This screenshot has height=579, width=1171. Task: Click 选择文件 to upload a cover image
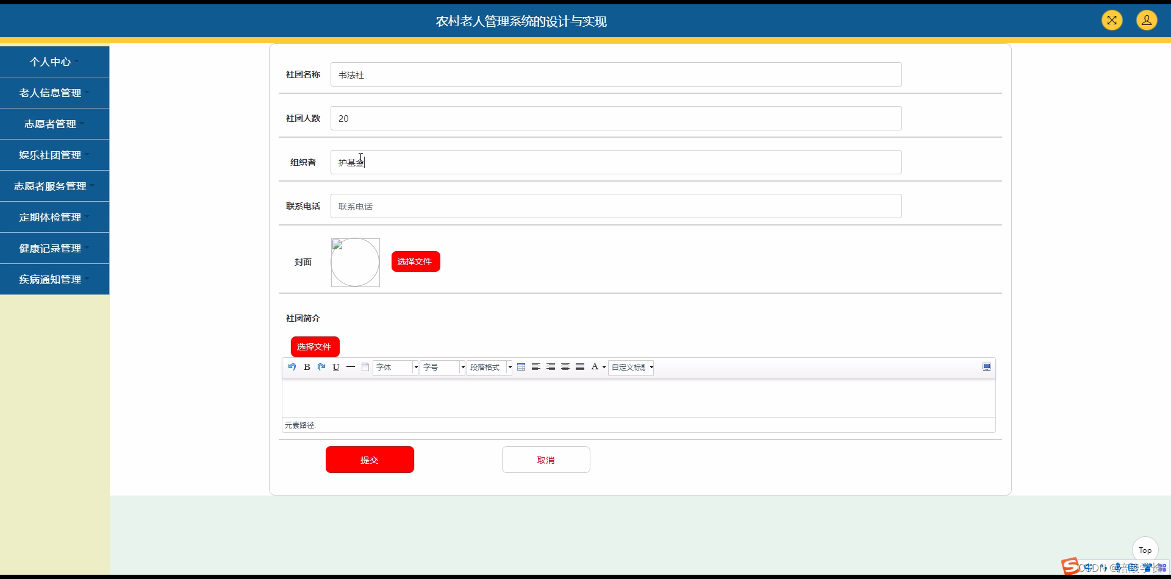click(415, 261)
